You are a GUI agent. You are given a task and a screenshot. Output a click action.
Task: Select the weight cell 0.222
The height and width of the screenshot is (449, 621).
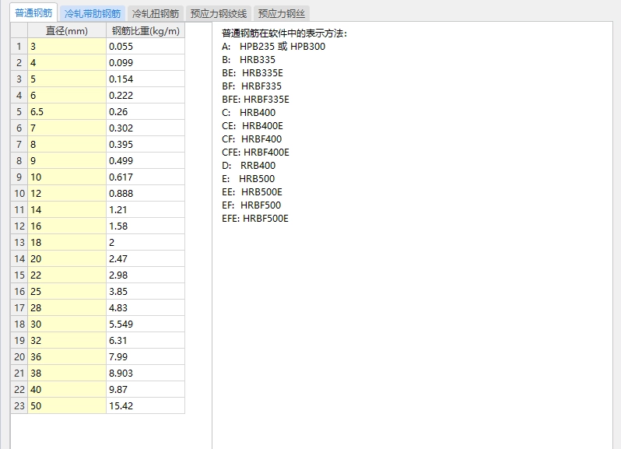coord(146,96)
